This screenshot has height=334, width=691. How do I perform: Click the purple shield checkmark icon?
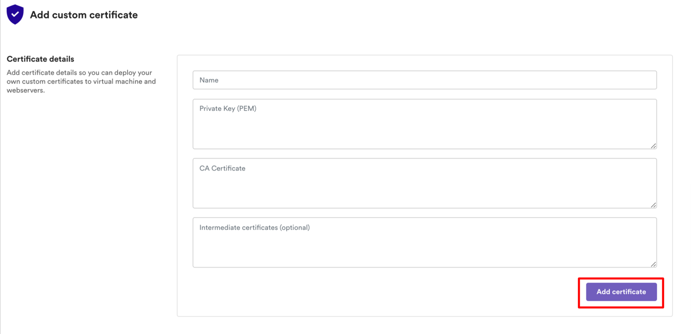tap(15, 14)
